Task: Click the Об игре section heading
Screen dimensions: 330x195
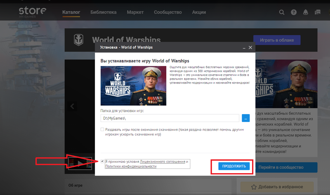Action: coord(75,186)
